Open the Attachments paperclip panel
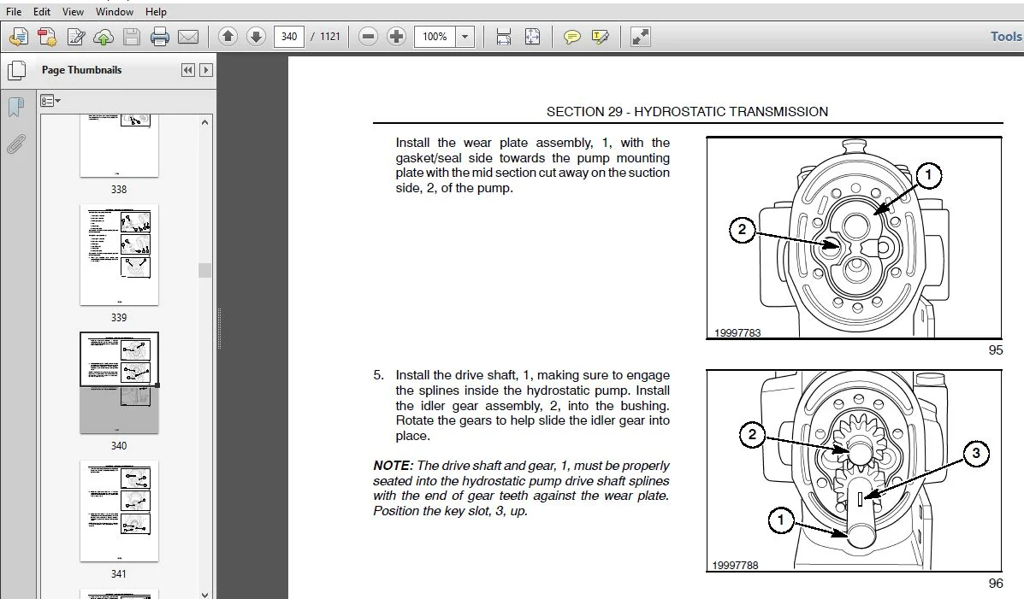Image resolution: width=1024 pixels, height=599 pixels. point(15,144)
